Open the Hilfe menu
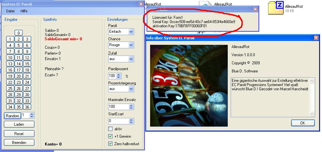The image size is (322, 152). [24, 11]
